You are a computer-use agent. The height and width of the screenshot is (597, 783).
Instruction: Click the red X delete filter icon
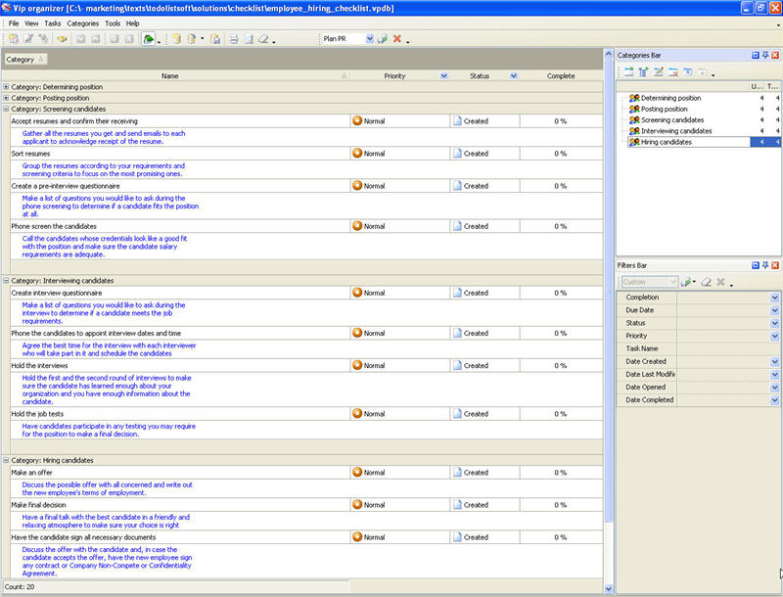396,39
